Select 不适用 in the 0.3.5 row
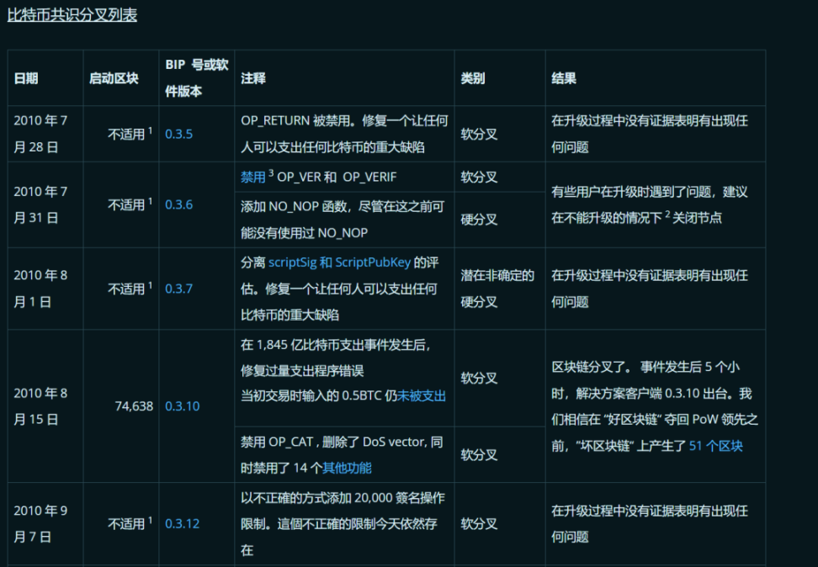 (x=130, y=134)
